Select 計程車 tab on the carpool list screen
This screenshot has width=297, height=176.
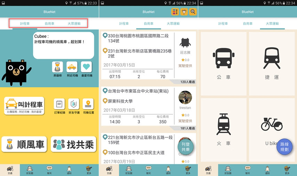[124, 24]
